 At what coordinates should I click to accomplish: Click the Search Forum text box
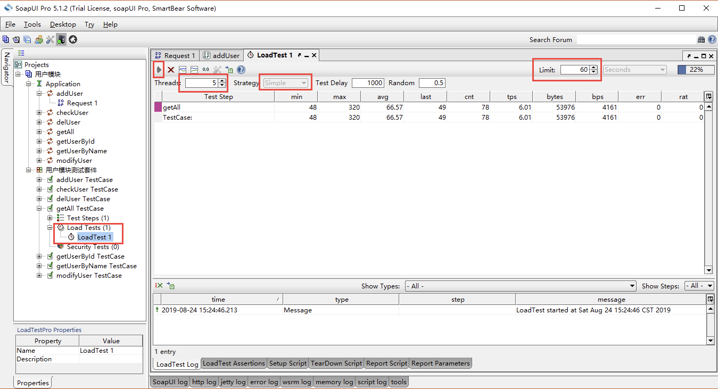(x=637, y=39)
